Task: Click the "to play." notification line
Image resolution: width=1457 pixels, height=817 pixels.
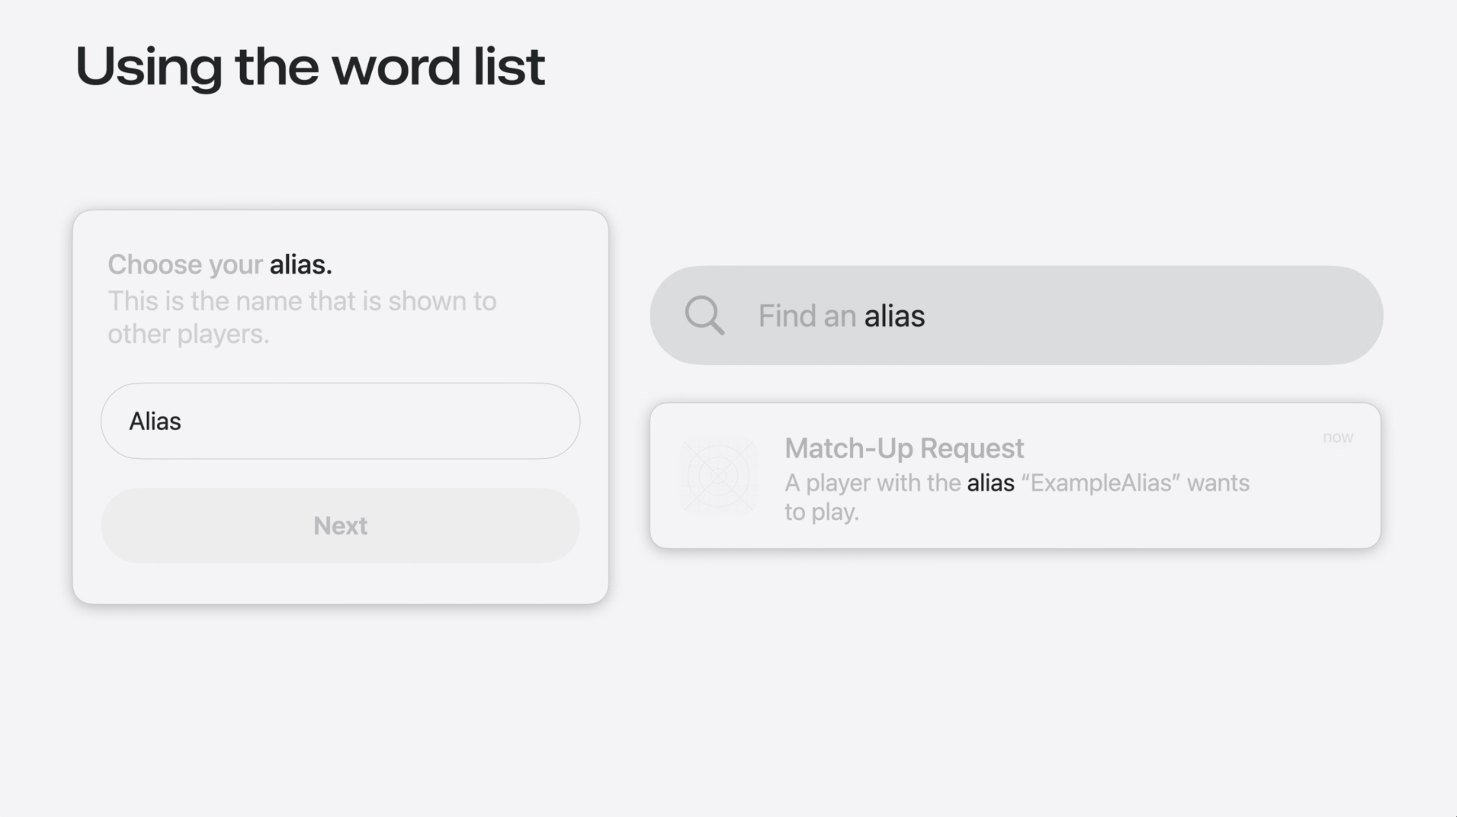Action: (x=821, y=512)
